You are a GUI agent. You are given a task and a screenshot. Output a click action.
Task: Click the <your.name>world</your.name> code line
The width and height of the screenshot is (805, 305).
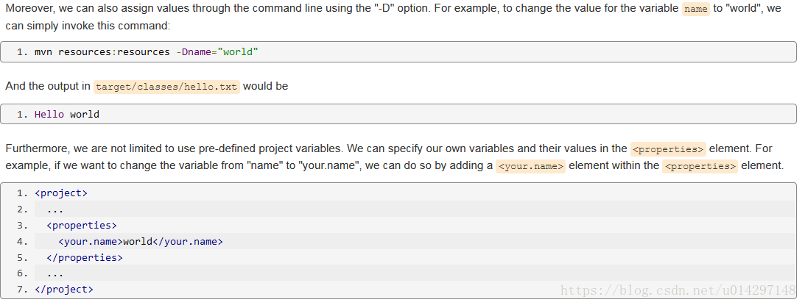click(140, 241)
